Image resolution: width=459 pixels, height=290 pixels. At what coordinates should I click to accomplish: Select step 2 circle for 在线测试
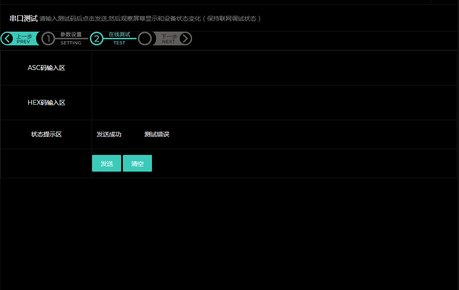click(96, 39)
